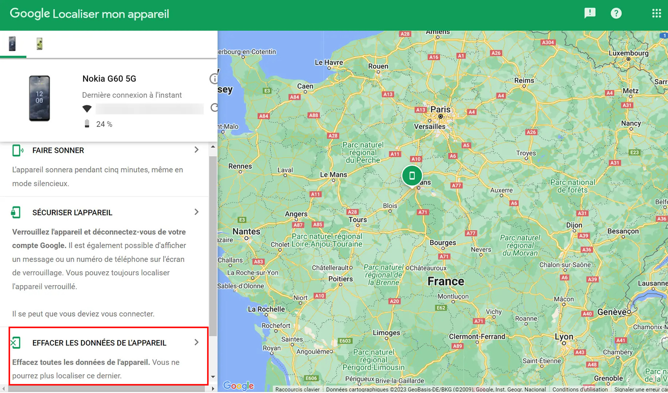Viewport: 668px width, 393px height.
Task: Click the Faire sonner phone ringing icon
Action: click(17, 150)
